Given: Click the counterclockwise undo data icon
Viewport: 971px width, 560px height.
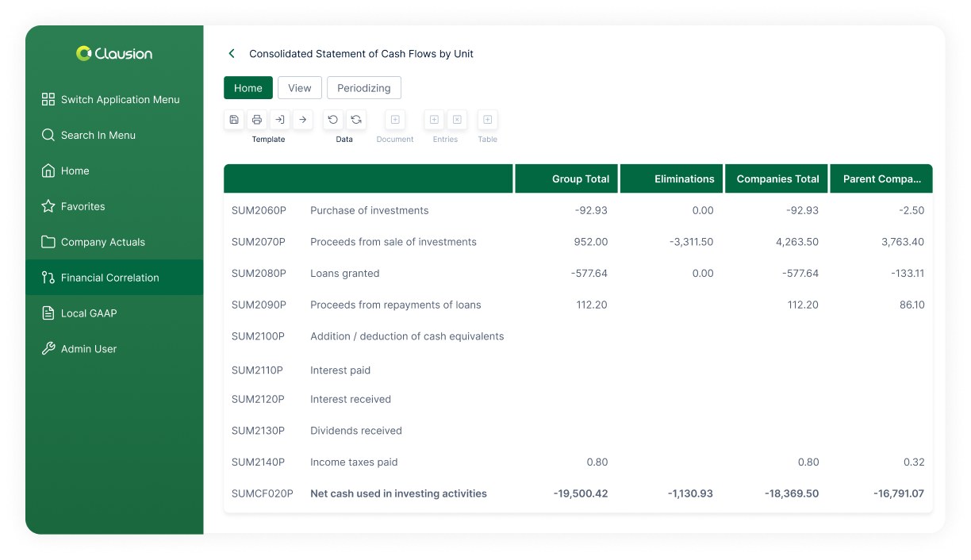Looking at the screenshot, I should pos(333,120).
